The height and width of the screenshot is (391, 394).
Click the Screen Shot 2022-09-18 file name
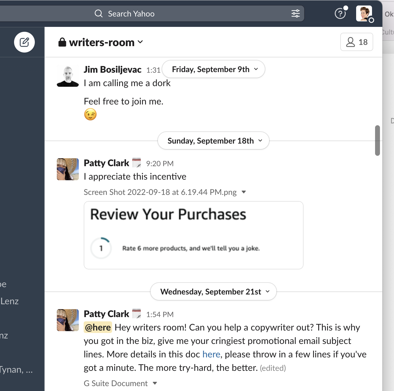(x=160, y=192)
